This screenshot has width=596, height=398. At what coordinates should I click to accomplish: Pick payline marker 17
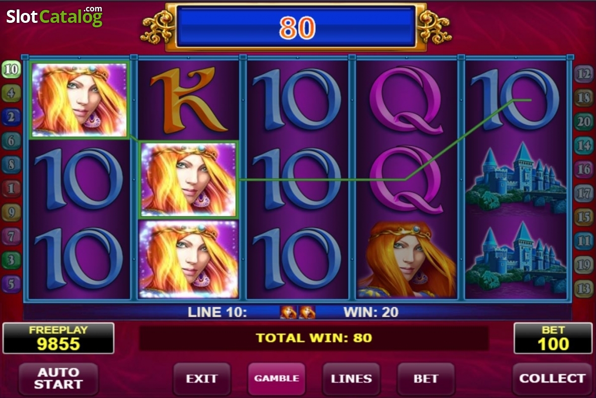(x=584, y=193)
